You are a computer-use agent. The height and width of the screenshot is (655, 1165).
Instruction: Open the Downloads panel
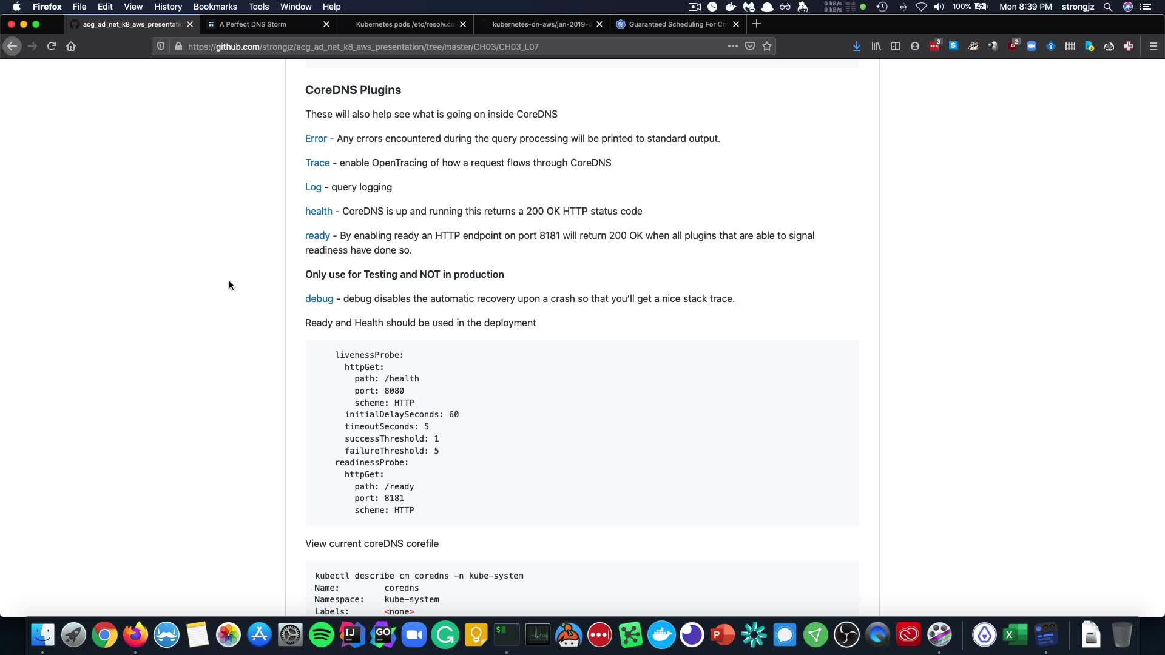pyautogui.click(x=856, y=46)
